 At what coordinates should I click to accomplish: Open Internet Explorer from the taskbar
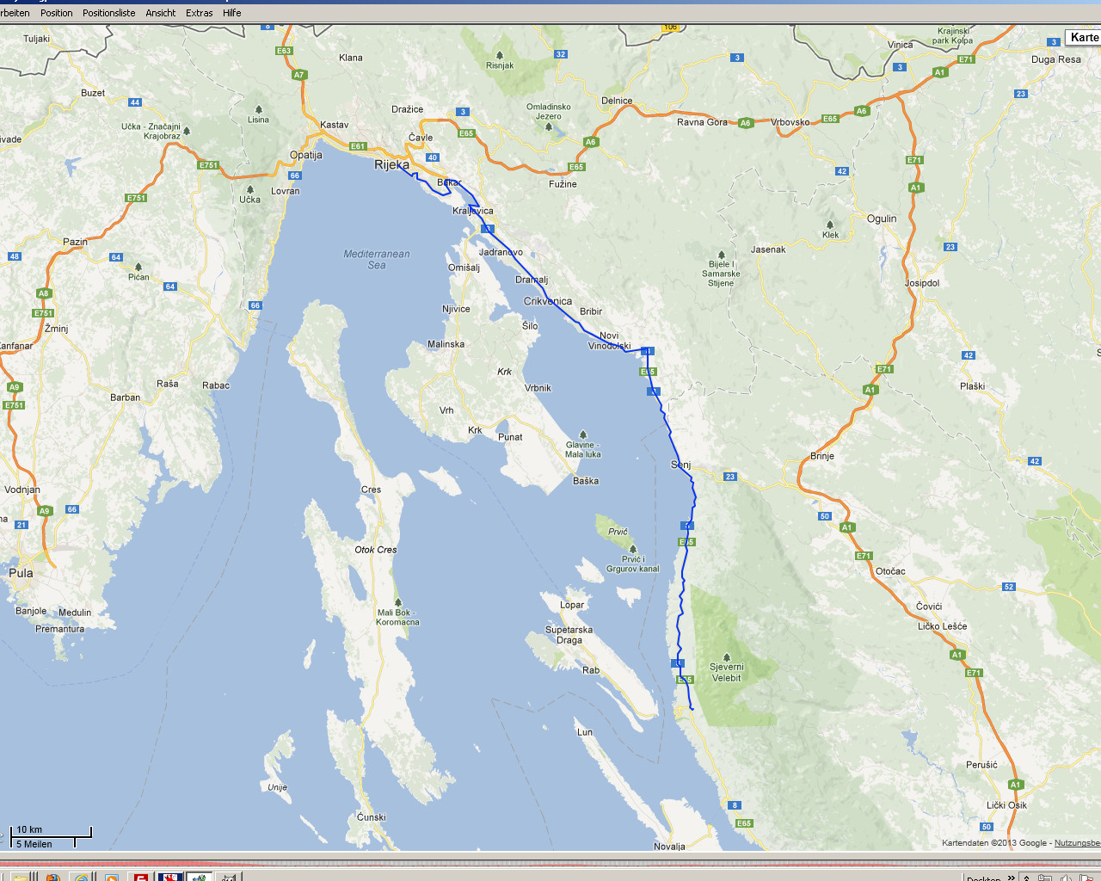point(82,878)
